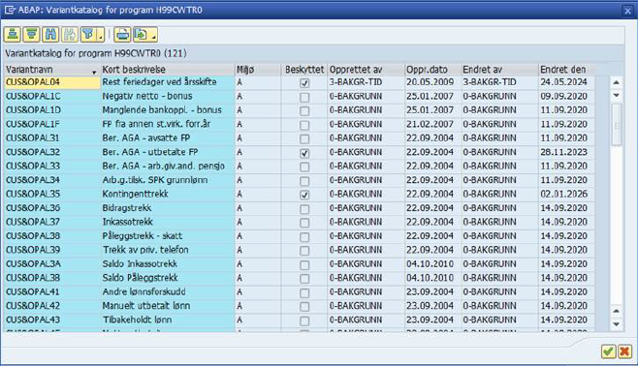Click the bottommost scroll-down arrow of scrollbar
The image size is (638, 366).
617,323
